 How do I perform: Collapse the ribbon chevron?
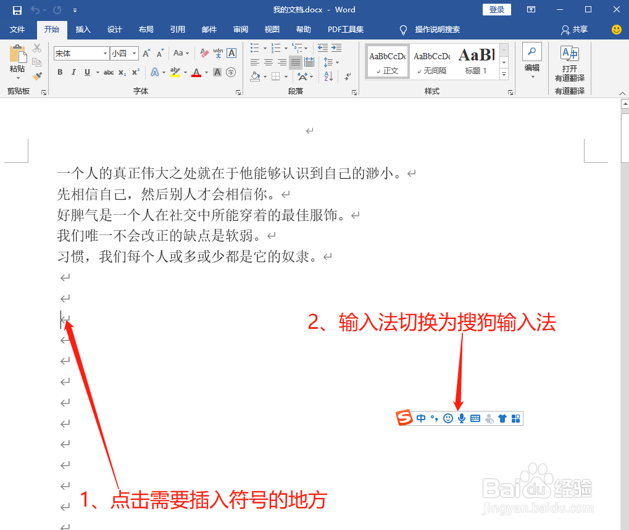(622, 93)
